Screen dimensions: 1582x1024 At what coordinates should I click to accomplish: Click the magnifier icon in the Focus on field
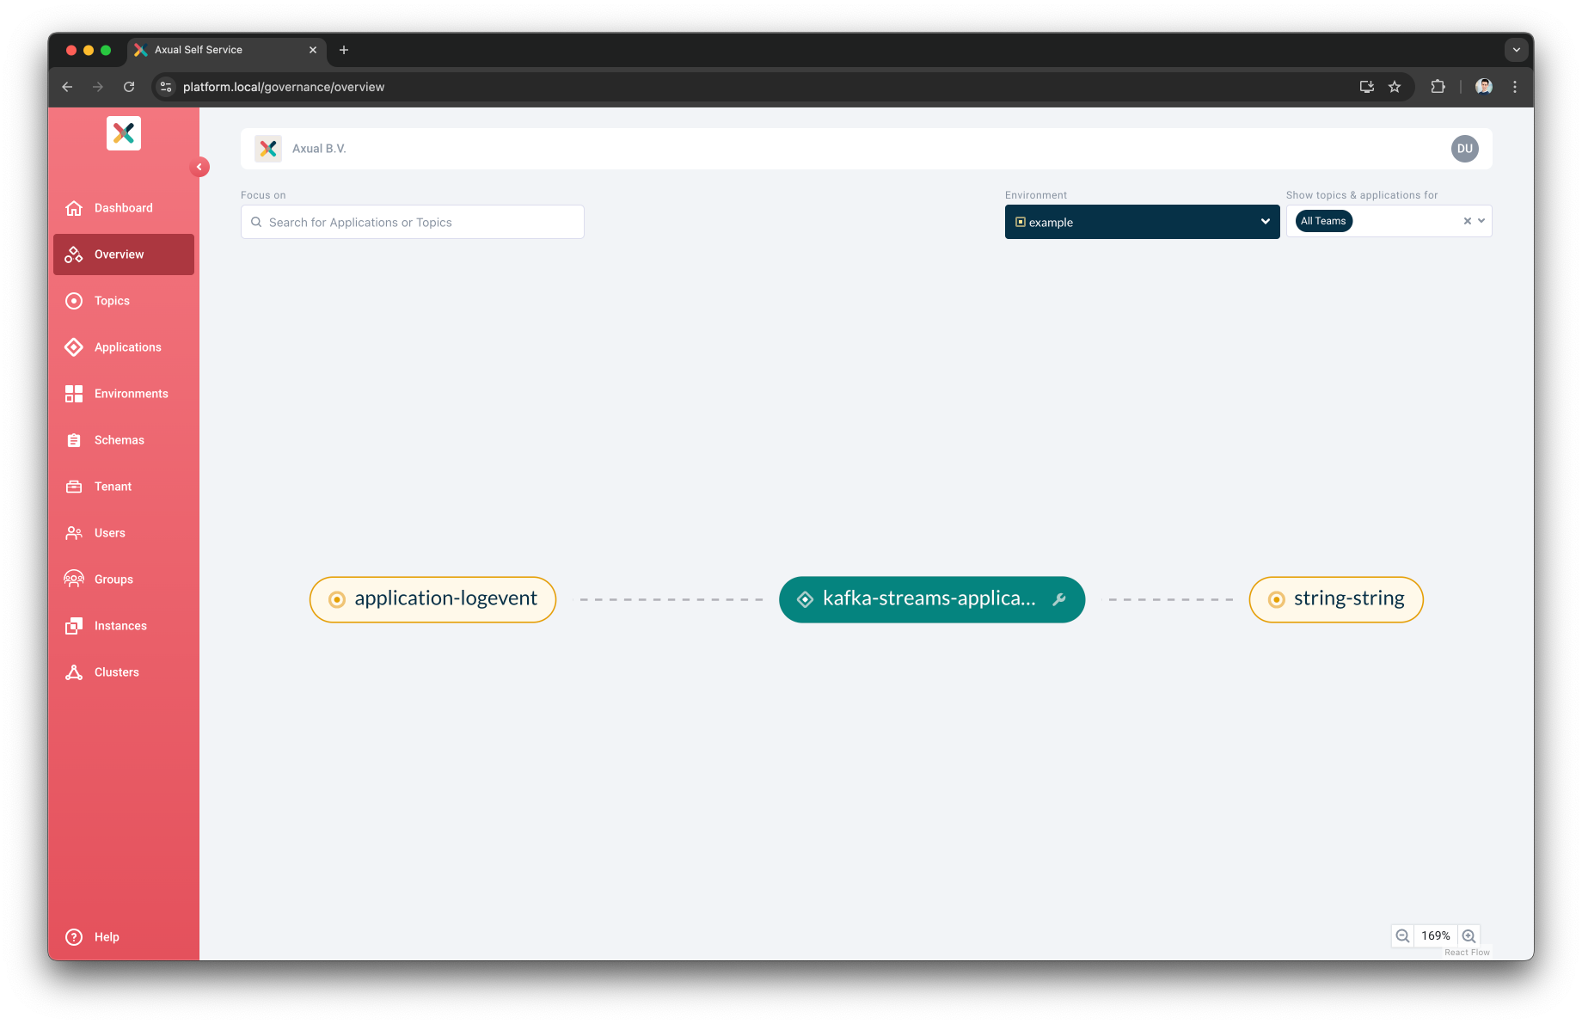[x=256, y=222]
